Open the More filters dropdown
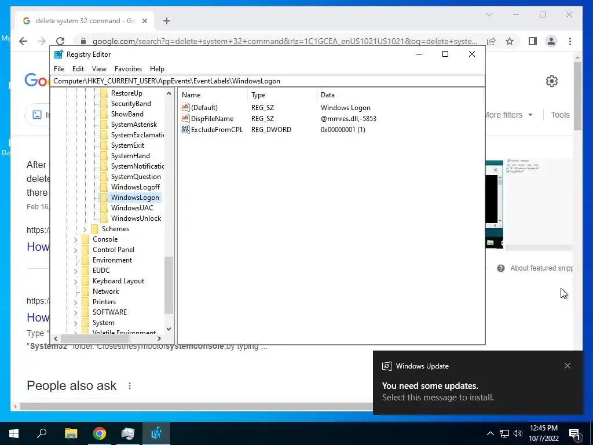 (508, 115)
